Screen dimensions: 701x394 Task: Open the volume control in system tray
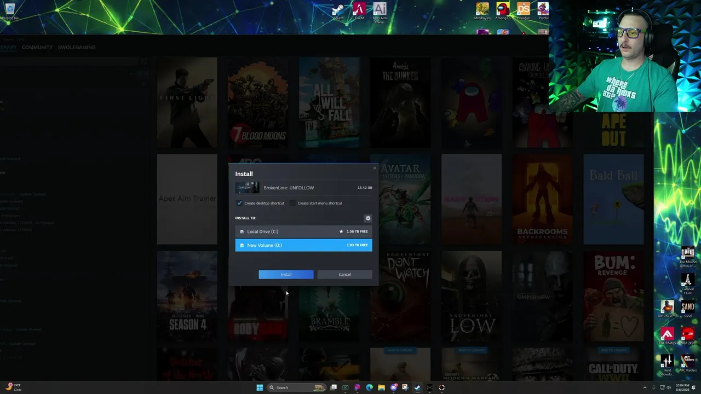[x=669, y=387]
